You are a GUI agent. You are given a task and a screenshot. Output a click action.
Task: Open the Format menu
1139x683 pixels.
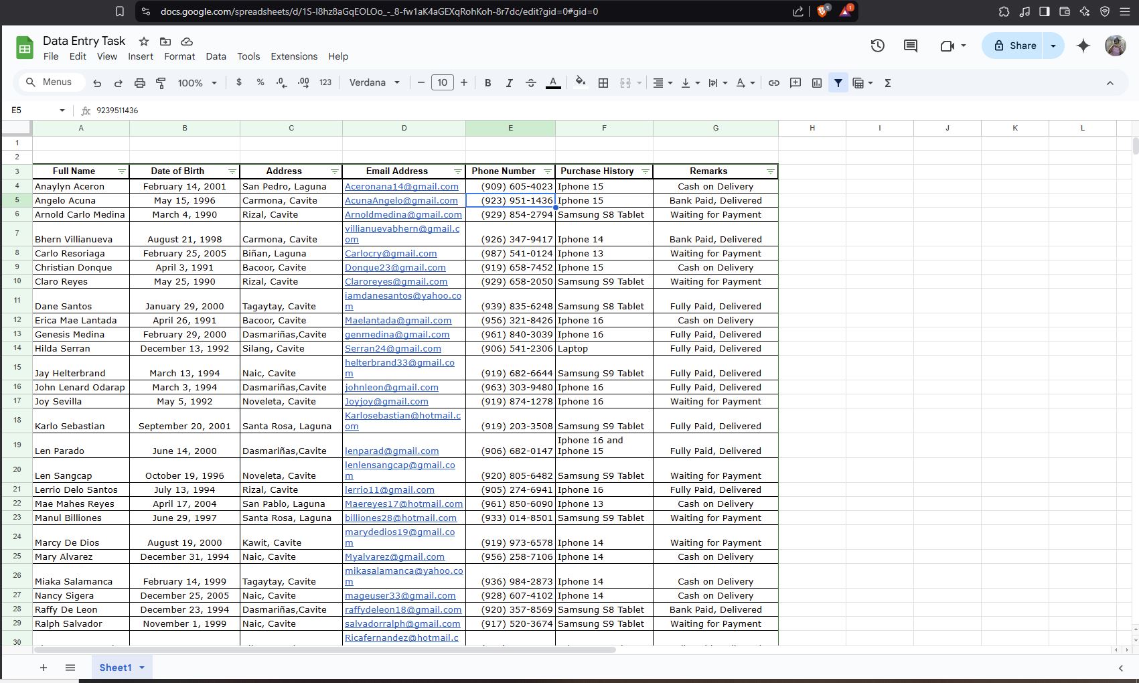pyautogui.click(x=179, y=57)
